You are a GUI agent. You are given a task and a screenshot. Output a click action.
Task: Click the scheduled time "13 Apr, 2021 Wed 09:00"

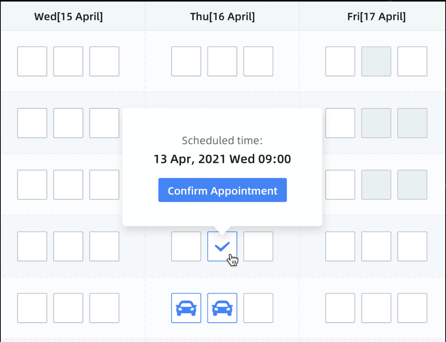(x=222, y=159)
